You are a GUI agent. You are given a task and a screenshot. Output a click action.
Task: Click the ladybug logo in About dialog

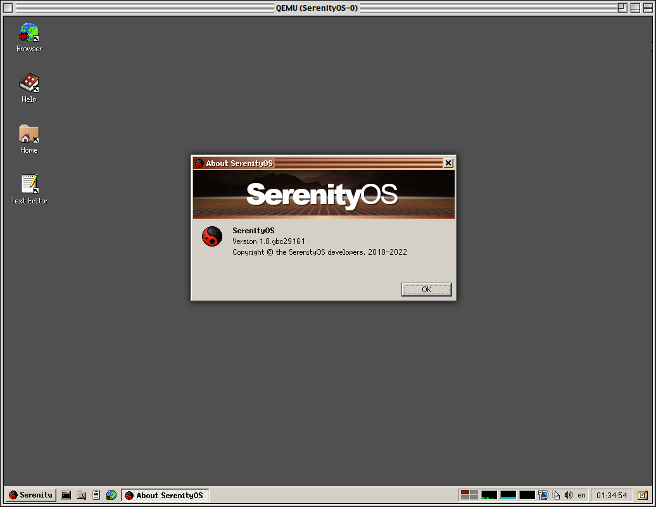tap(212, 236)
